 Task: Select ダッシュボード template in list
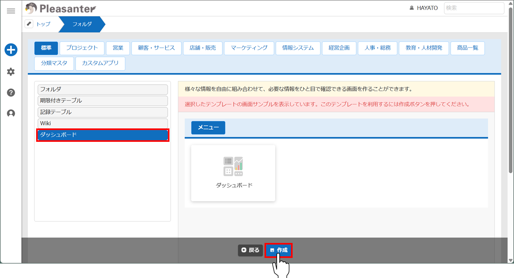[103, 135]
